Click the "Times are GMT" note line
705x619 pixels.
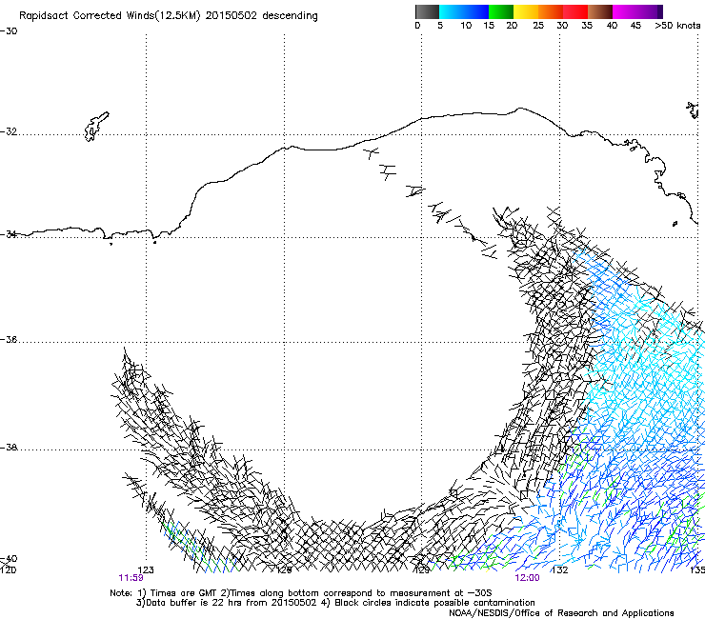(300, 593)
